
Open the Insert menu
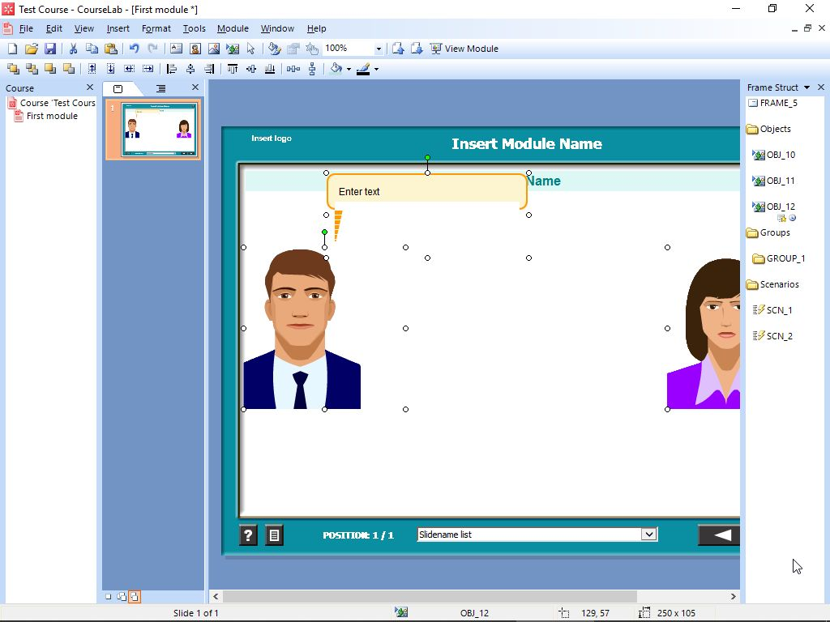tap(118, 28)
